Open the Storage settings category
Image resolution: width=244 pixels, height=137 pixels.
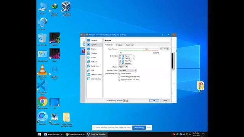click(x=94, y=53)
